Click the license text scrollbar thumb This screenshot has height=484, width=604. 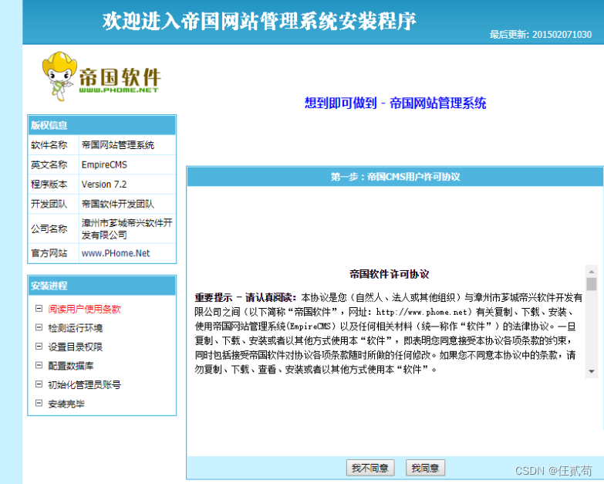[x=592, y=284]
